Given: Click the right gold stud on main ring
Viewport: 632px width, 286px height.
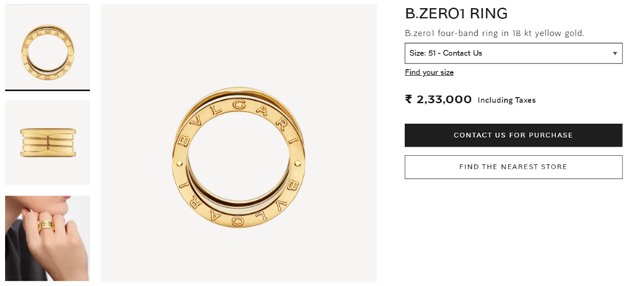Looking at the screenshot, I should click(x=297, y=163).
